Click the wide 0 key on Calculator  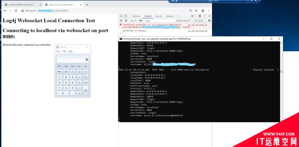(x=63, y=93)
